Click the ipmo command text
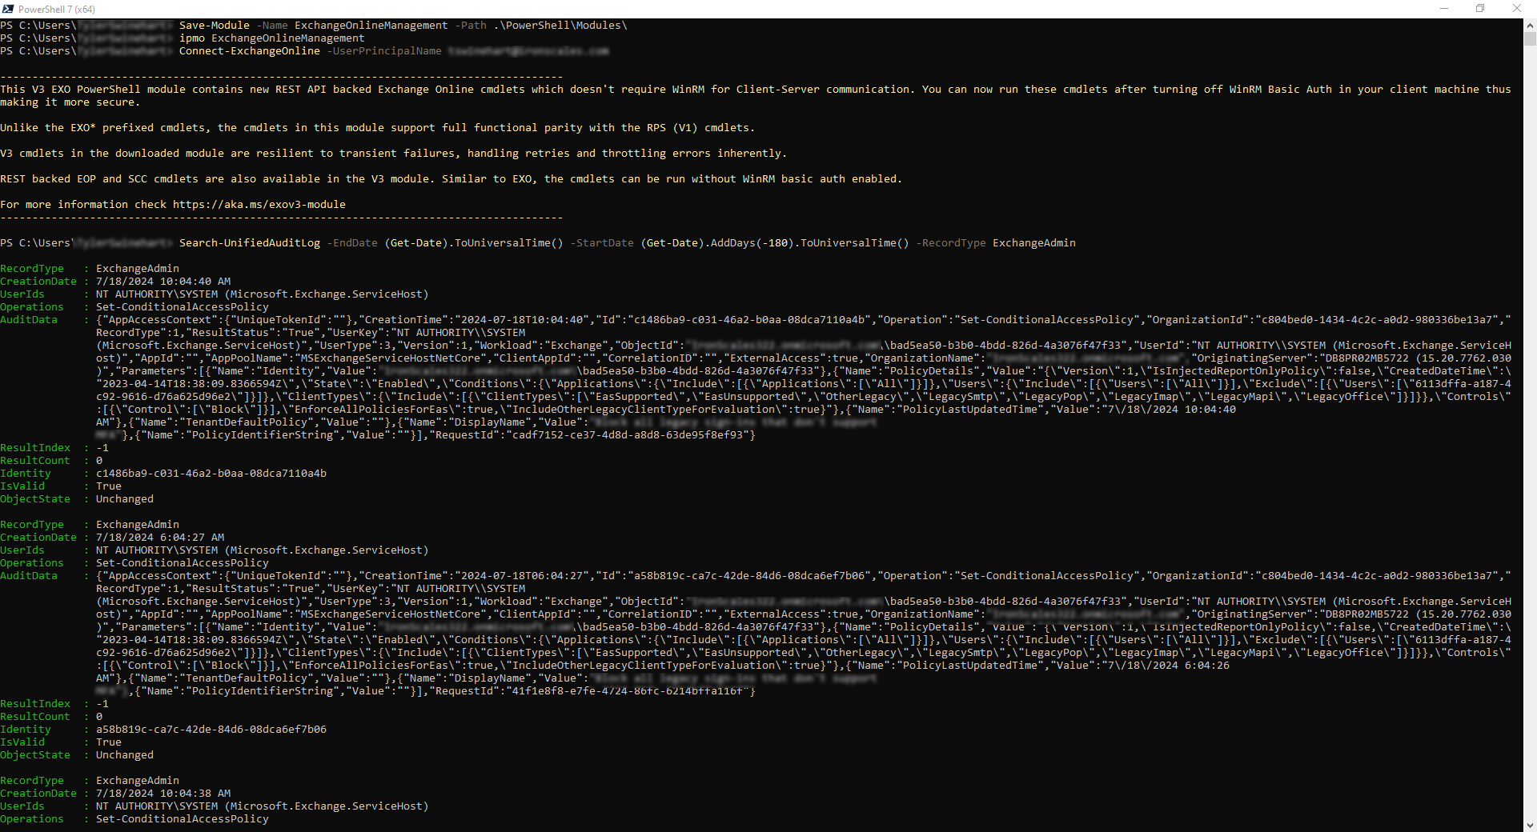Image resolution: width=1537 pixels, height=832 pixels. [191, 38]
